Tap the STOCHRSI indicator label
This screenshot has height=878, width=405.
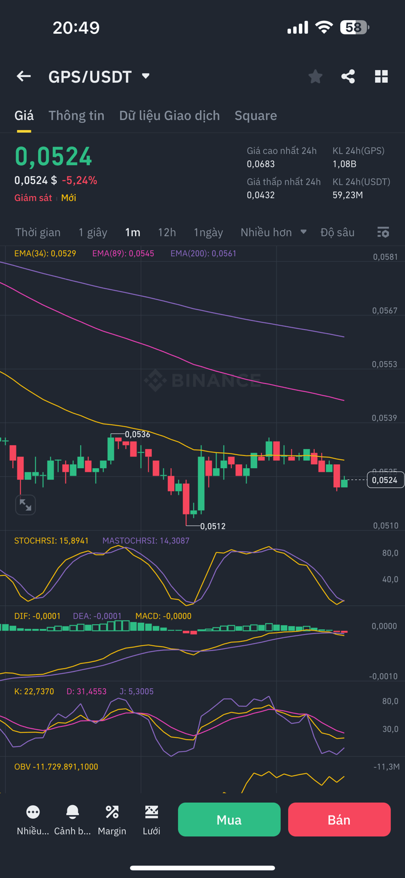point(51,541)
